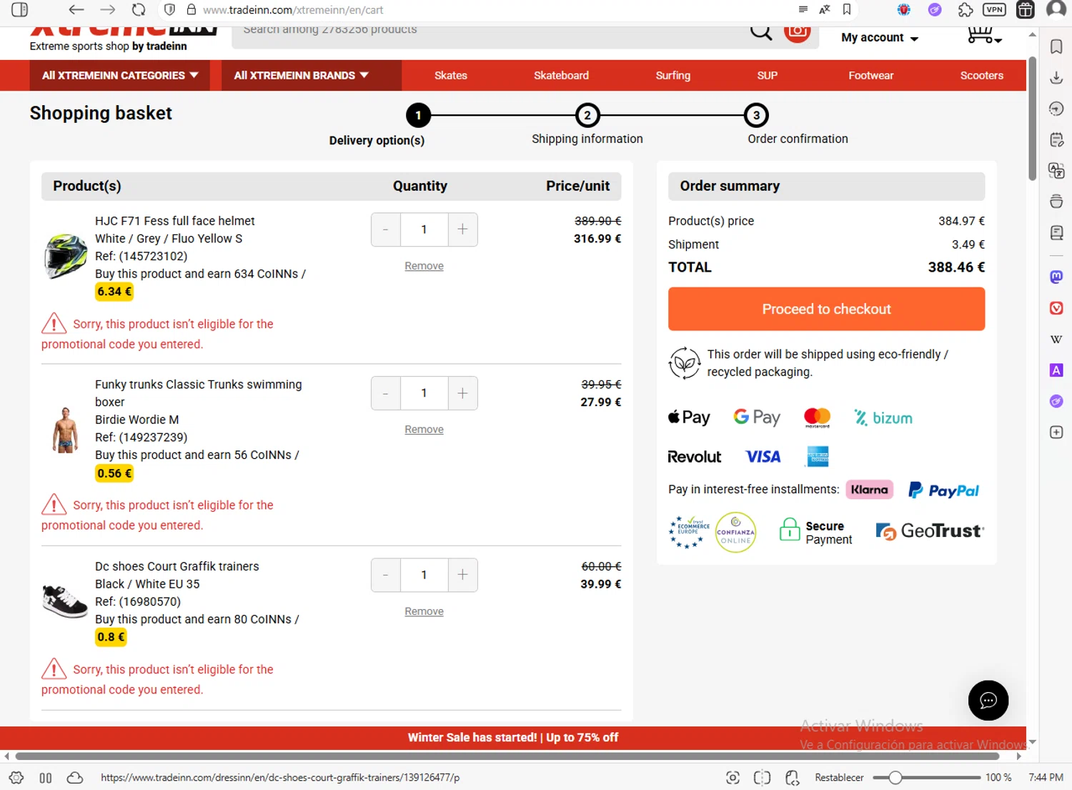Go back to the previous page
The width and height of the screenshot is (1072, 790).
click(76, 10)
